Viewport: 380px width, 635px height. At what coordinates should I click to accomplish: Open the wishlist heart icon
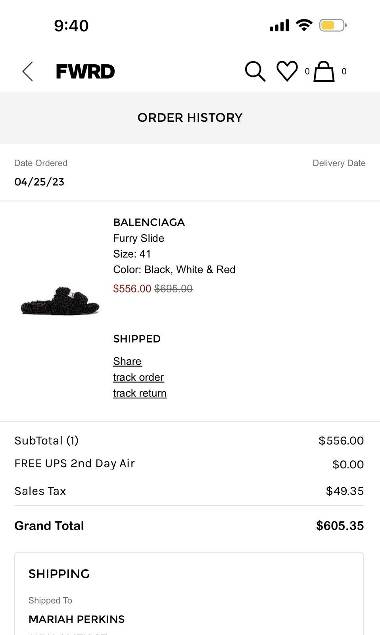pos(287,71)
